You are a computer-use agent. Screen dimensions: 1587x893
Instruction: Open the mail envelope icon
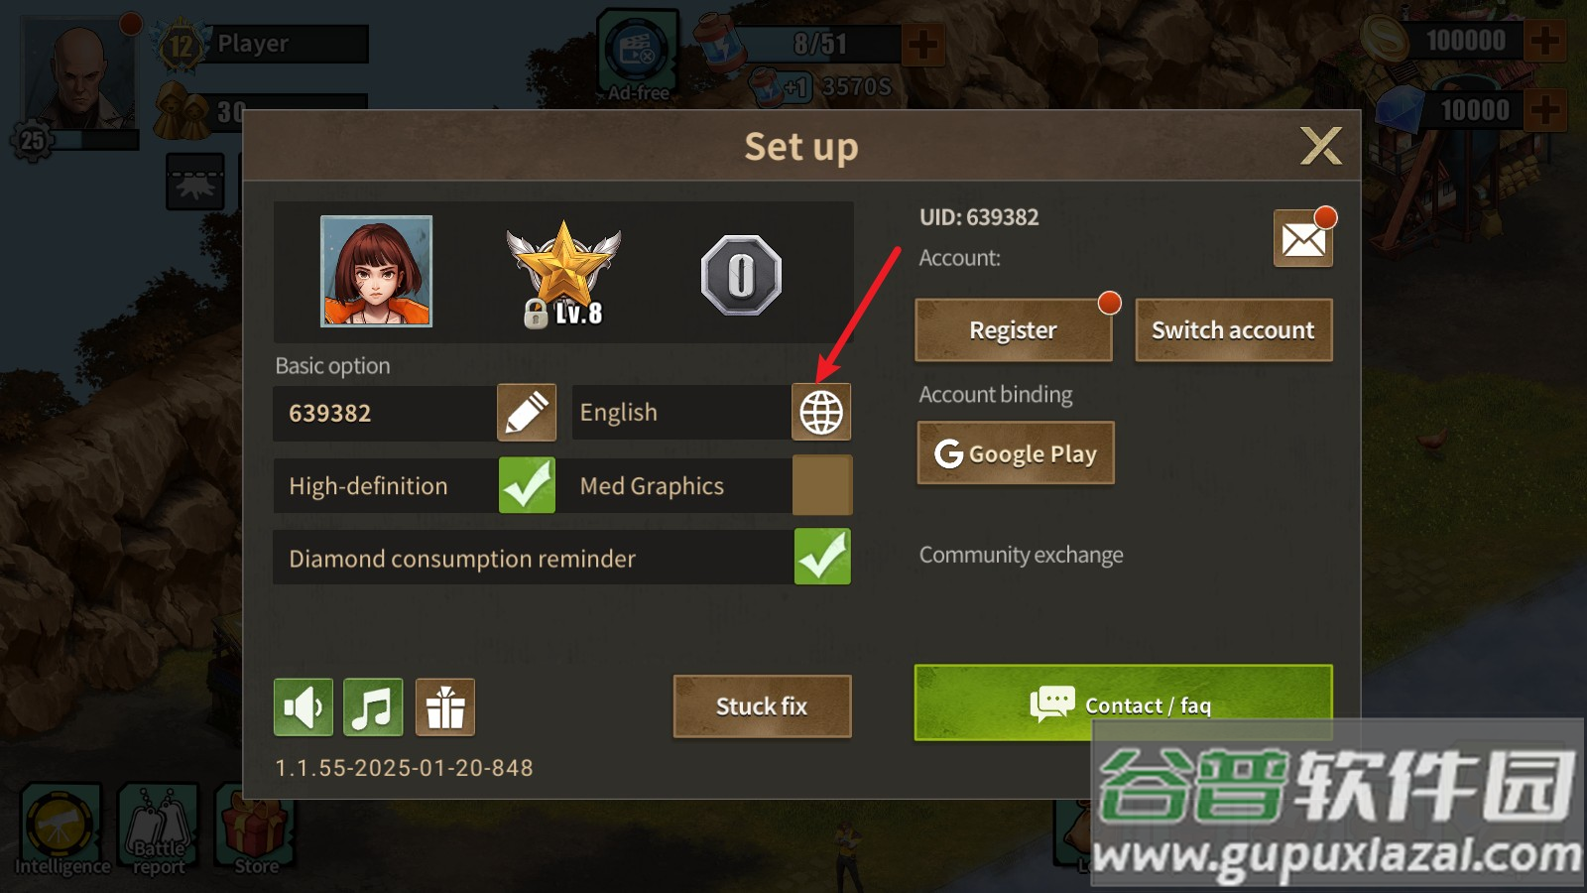(x=1303, y=238)
